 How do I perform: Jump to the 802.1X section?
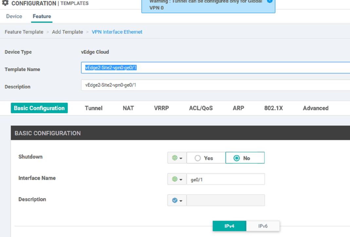[x=273, y=108]
